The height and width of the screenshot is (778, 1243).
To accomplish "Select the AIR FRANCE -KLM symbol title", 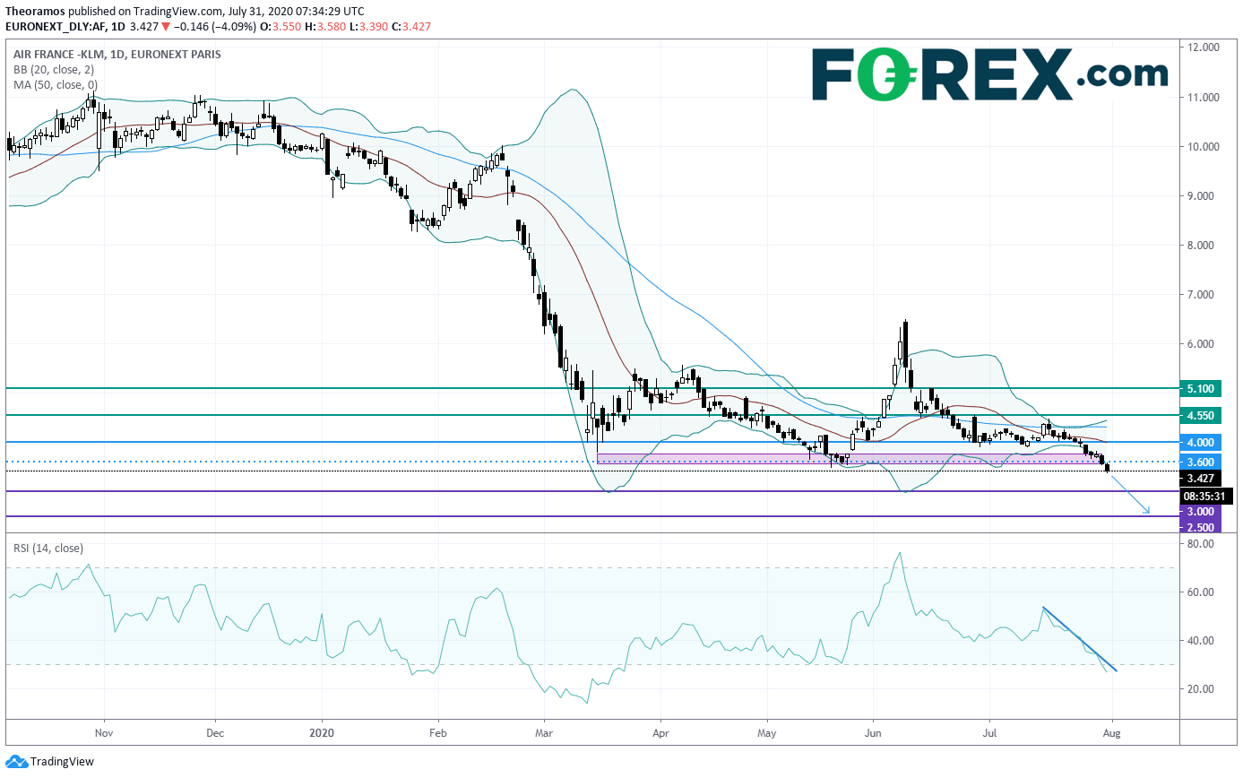I will 55,55.
